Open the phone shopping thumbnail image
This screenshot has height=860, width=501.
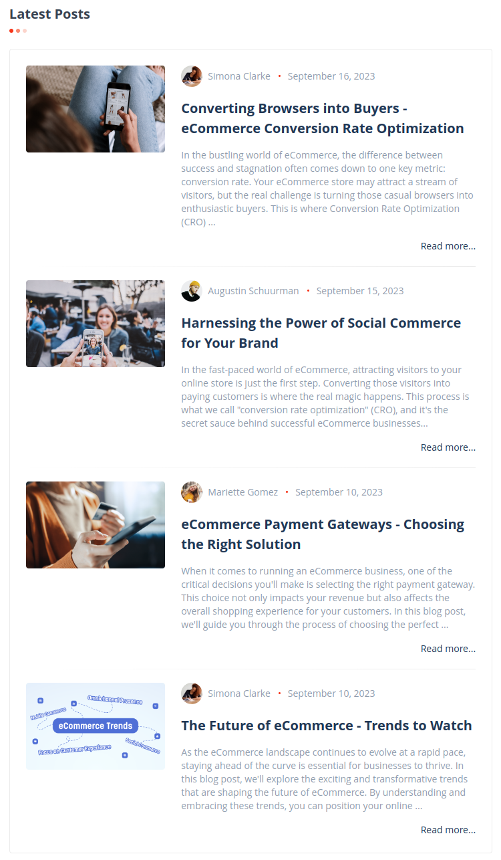click(x=96, y=109)
